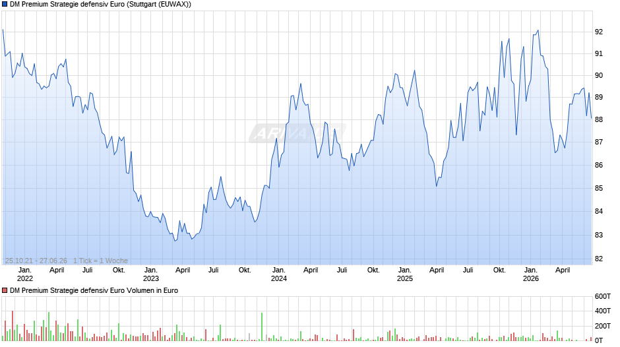The height and width of the screenshot is (347, 620).
Task: Click the volume axis label 600T
Action: 603,296
